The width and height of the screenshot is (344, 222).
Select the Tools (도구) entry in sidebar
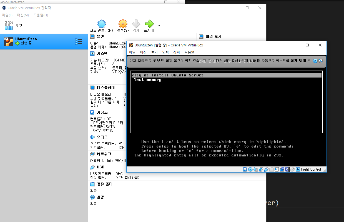[x=44, y=26]
